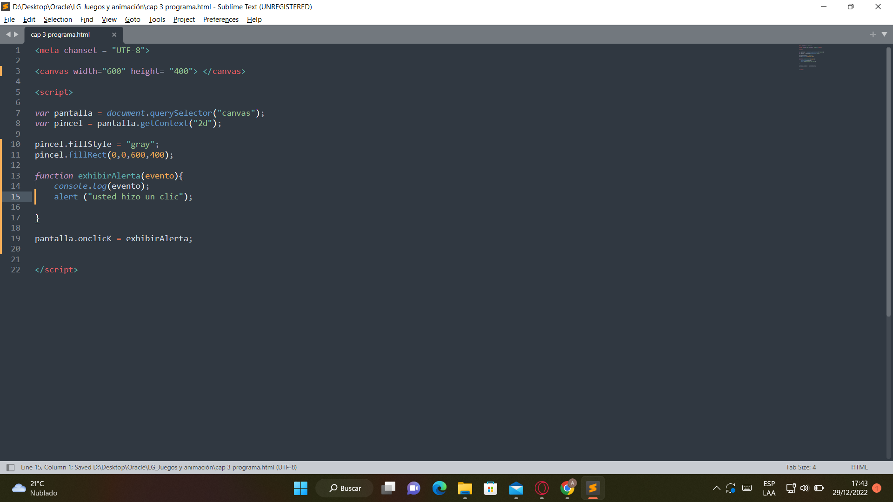This screenshot has width=893, height=502.
Task: Go to next tab with right arrow
Action: coord(16,34)
